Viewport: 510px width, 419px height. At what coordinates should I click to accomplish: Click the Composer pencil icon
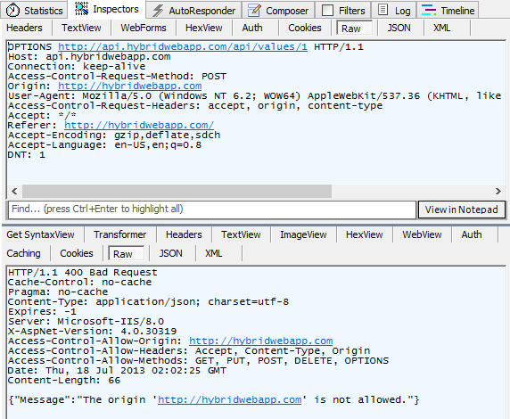click(254, 11)
